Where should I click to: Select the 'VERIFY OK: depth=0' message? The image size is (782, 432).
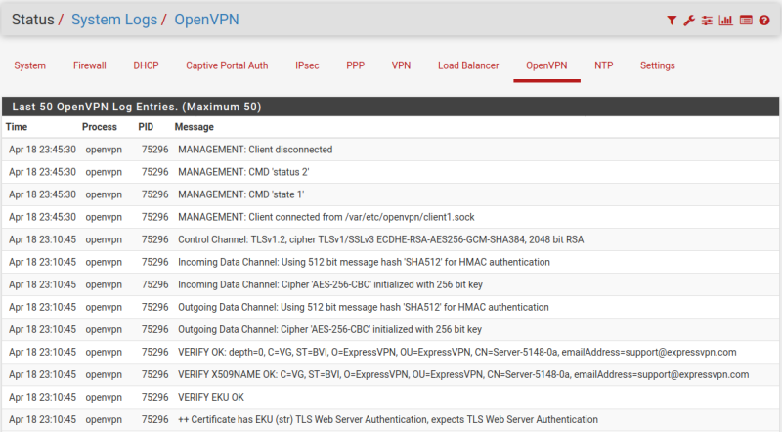point(456,352)
